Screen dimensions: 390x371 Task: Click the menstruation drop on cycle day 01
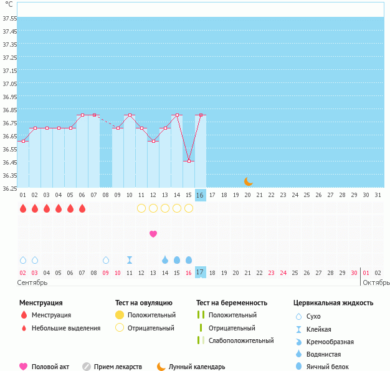tap(23, 208)
